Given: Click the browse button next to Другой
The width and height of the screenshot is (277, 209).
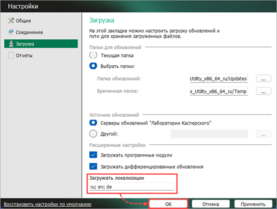Looking at the screenshot, I should (264, 134).
